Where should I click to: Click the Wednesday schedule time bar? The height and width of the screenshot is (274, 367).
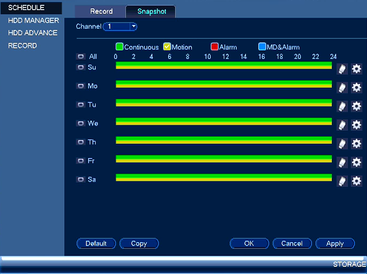pyautogui.click(x=224, y=121)
